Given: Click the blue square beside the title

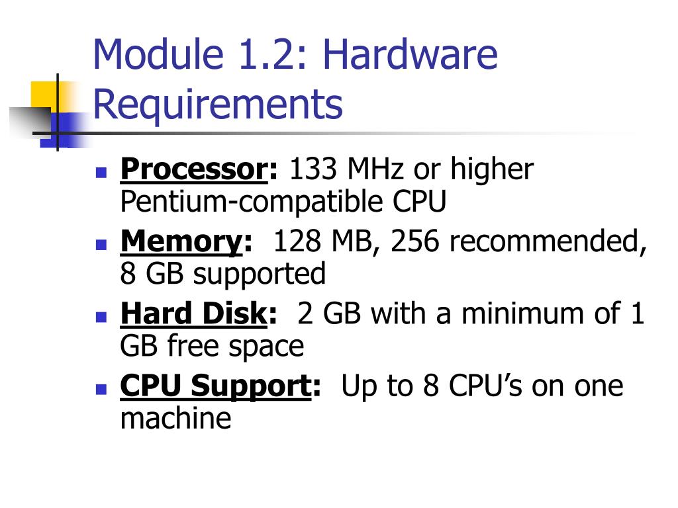Looking at the screenshot, I should click(x=65, y=130).
